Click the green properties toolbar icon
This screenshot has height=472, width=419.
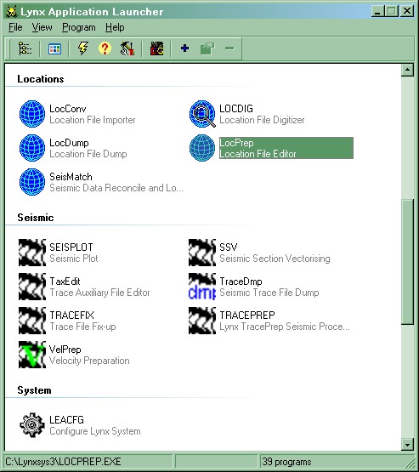[207, 48]
